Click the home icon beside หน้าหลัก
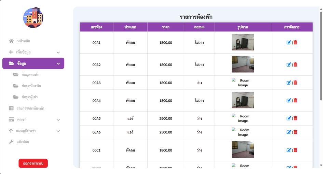The width and height of the screenshot is (328, 174). click(11, 41)
